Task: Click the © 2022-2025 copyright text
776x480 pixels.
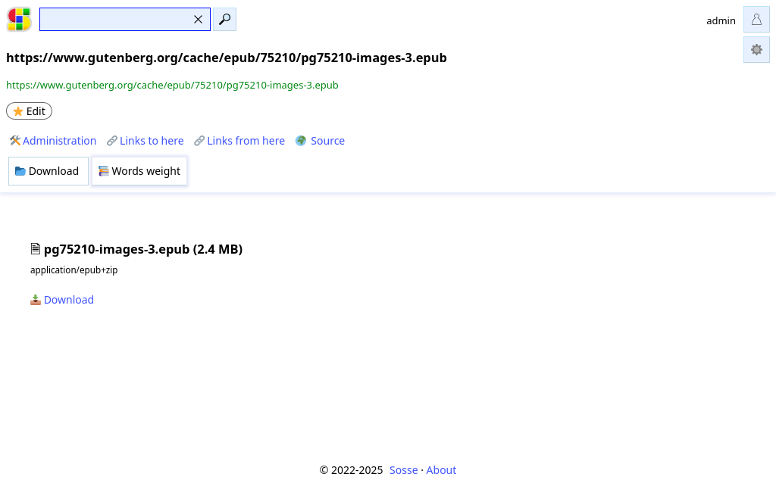Action: [x=351, y=470]
